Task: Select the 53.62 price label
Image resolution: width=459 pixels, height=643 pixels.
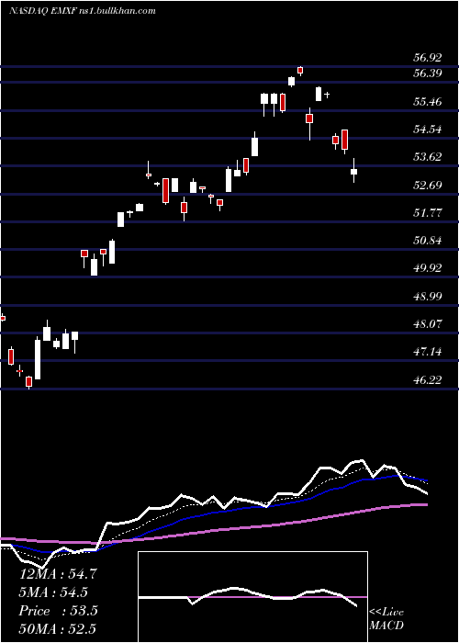Action: point(427,157)
